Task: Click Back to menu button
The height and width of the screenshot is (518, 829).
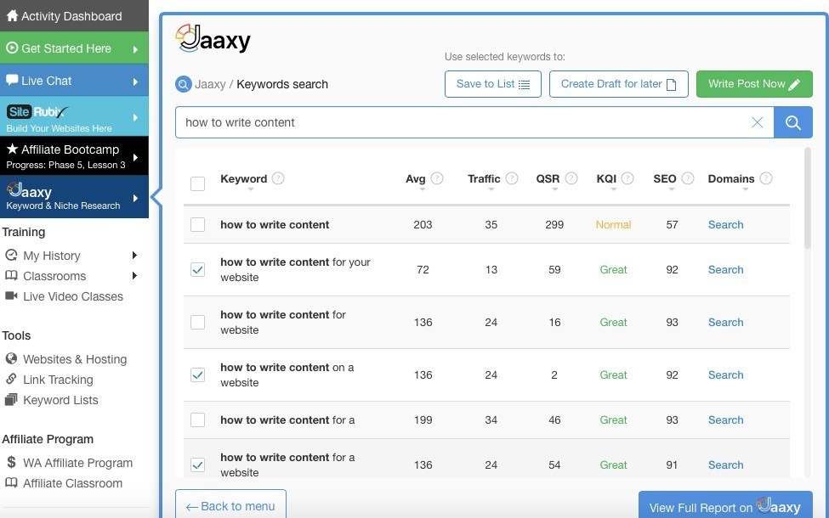Action: click(230, 504)
